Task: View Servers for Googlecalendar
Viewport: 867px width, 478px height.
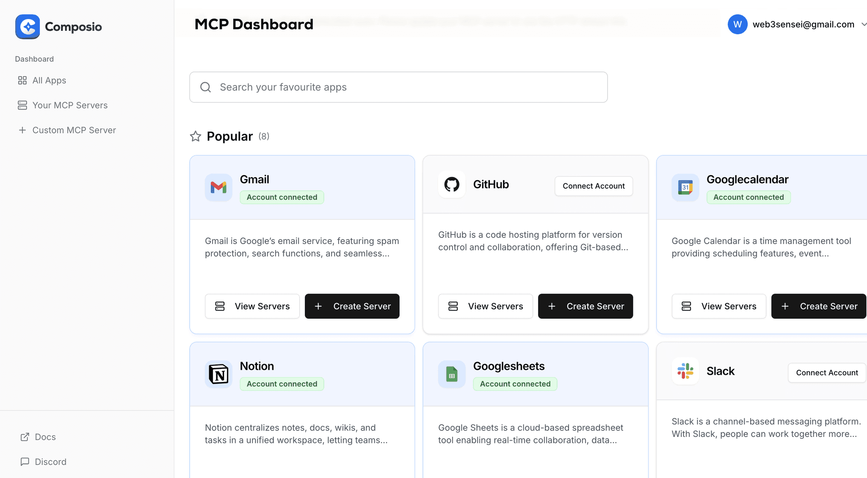Action: tap(718, 306)
